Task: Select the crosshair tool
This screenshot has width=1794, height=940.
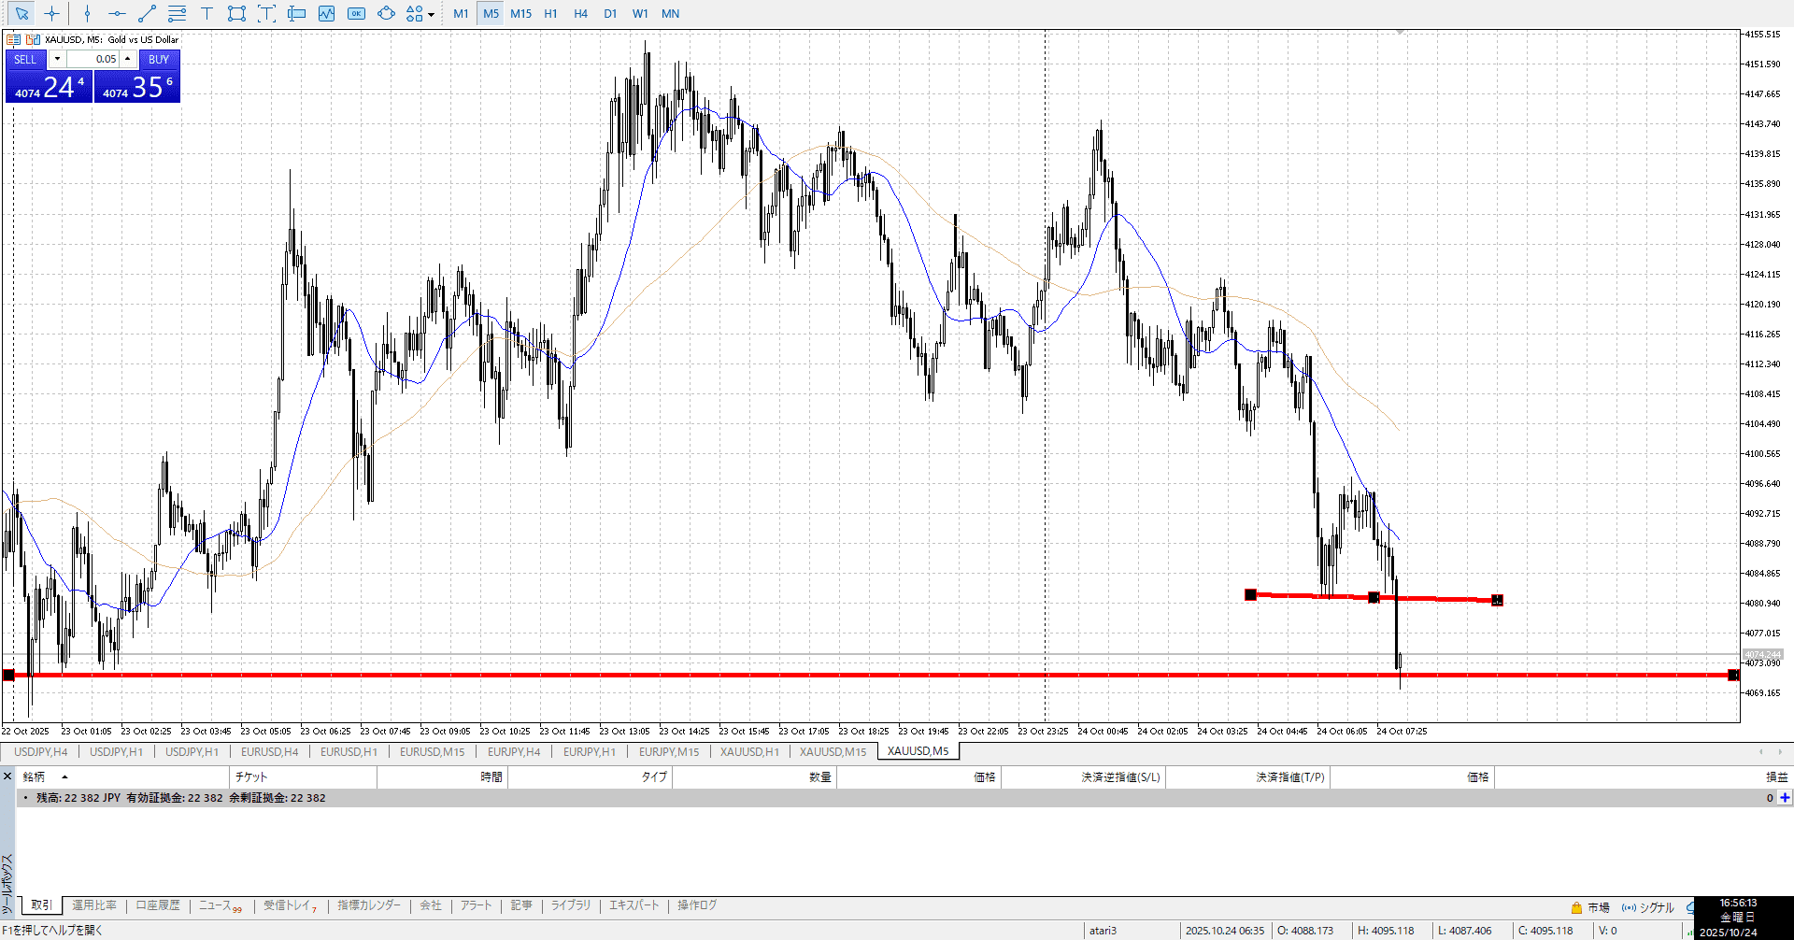Action: click(51, 13)
